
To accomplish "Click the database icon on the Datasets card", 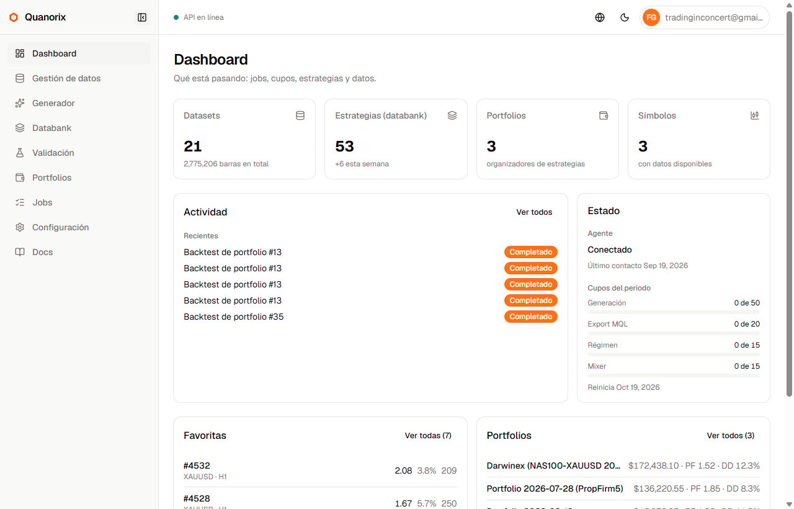I will [x=300, y=115].
